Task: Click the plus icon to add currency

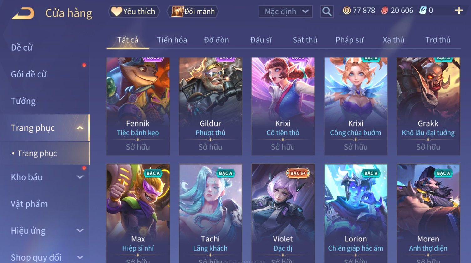Action: pyautogui.click(x=459, y=11)
